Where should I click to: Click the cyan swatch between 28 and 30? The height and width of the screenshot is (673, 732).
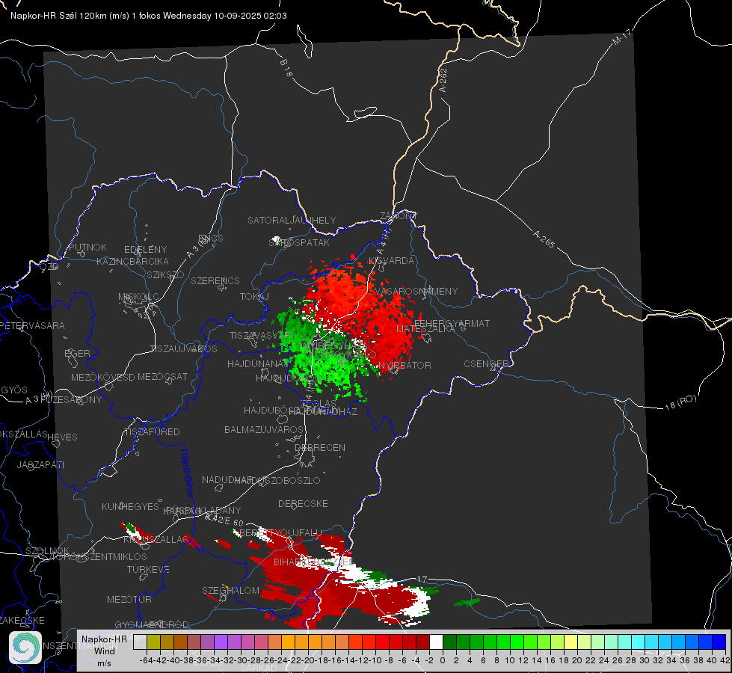639,642
